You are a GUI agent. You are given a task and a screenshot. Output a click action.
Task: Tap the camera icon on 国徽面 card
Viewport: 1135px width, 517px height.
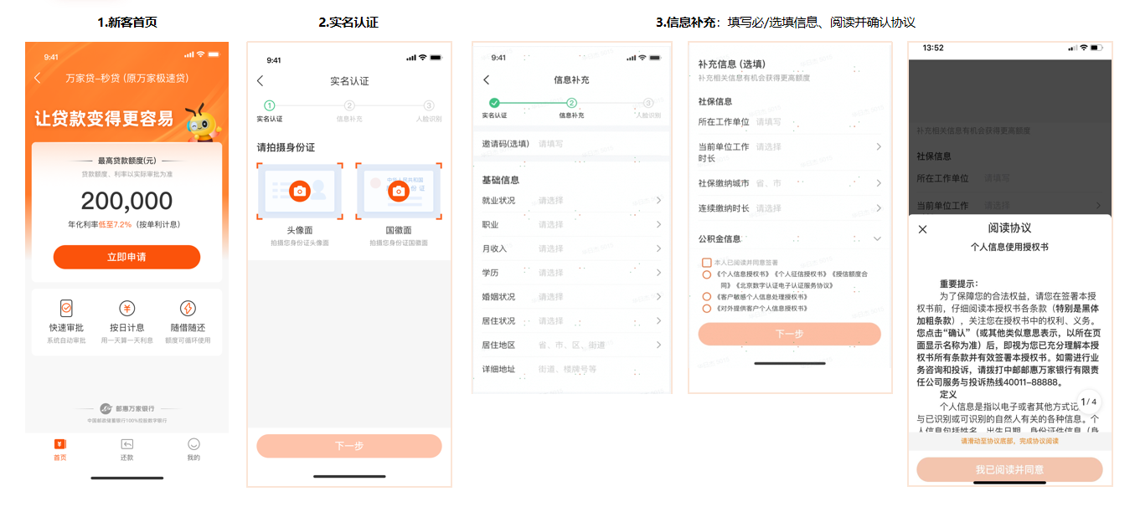pos(399,192)
